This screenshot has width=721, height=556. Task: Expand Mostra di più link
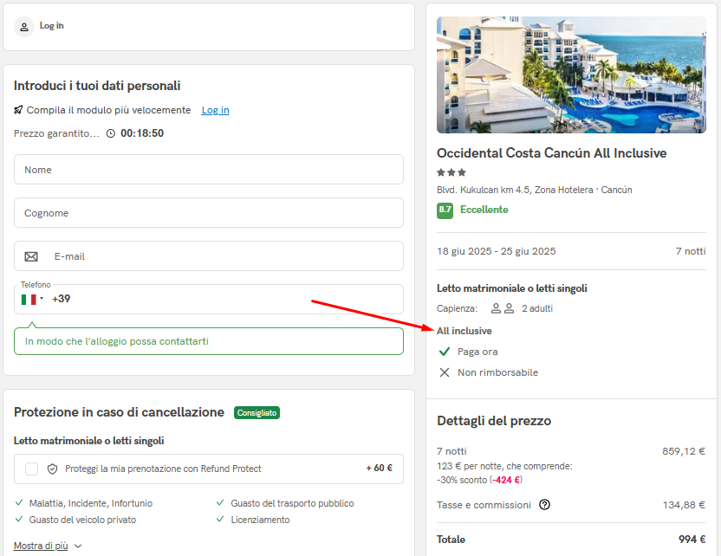(x=41, y=546)
